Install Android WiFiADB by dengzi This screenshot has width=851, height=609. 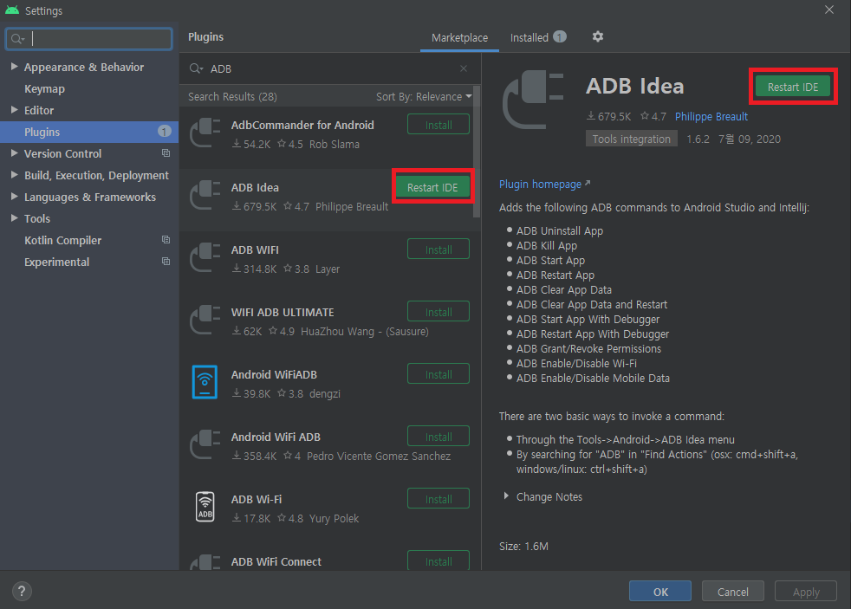pyautogui.click(x=438, y=374)
